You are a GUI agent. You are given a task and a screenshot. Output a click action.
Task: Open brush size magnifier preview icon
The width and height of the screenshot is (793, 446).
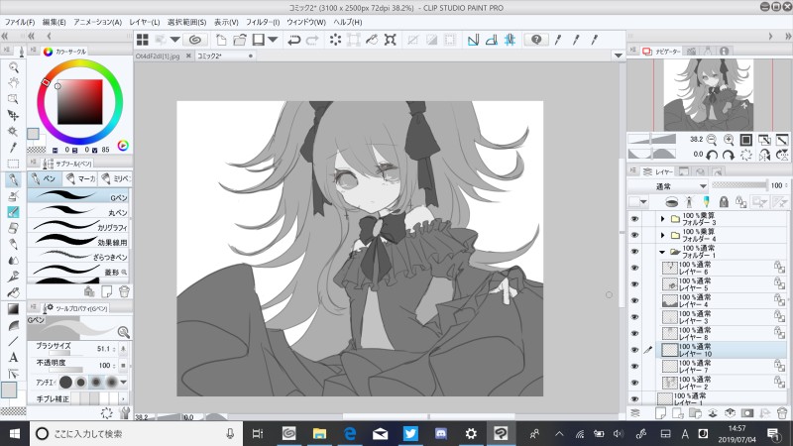coord(123,332)
